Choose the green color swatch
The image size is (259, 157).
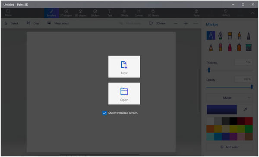pos(249,129)
